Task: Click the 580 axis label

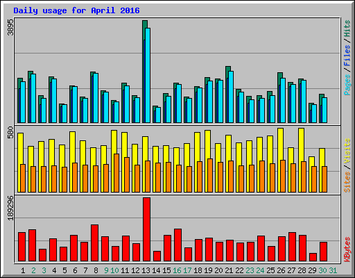Action: point(10,132)
